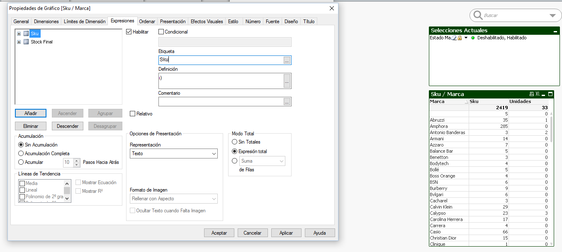Click the print icon on Sku / Marca chart

[x=532, y=94]
